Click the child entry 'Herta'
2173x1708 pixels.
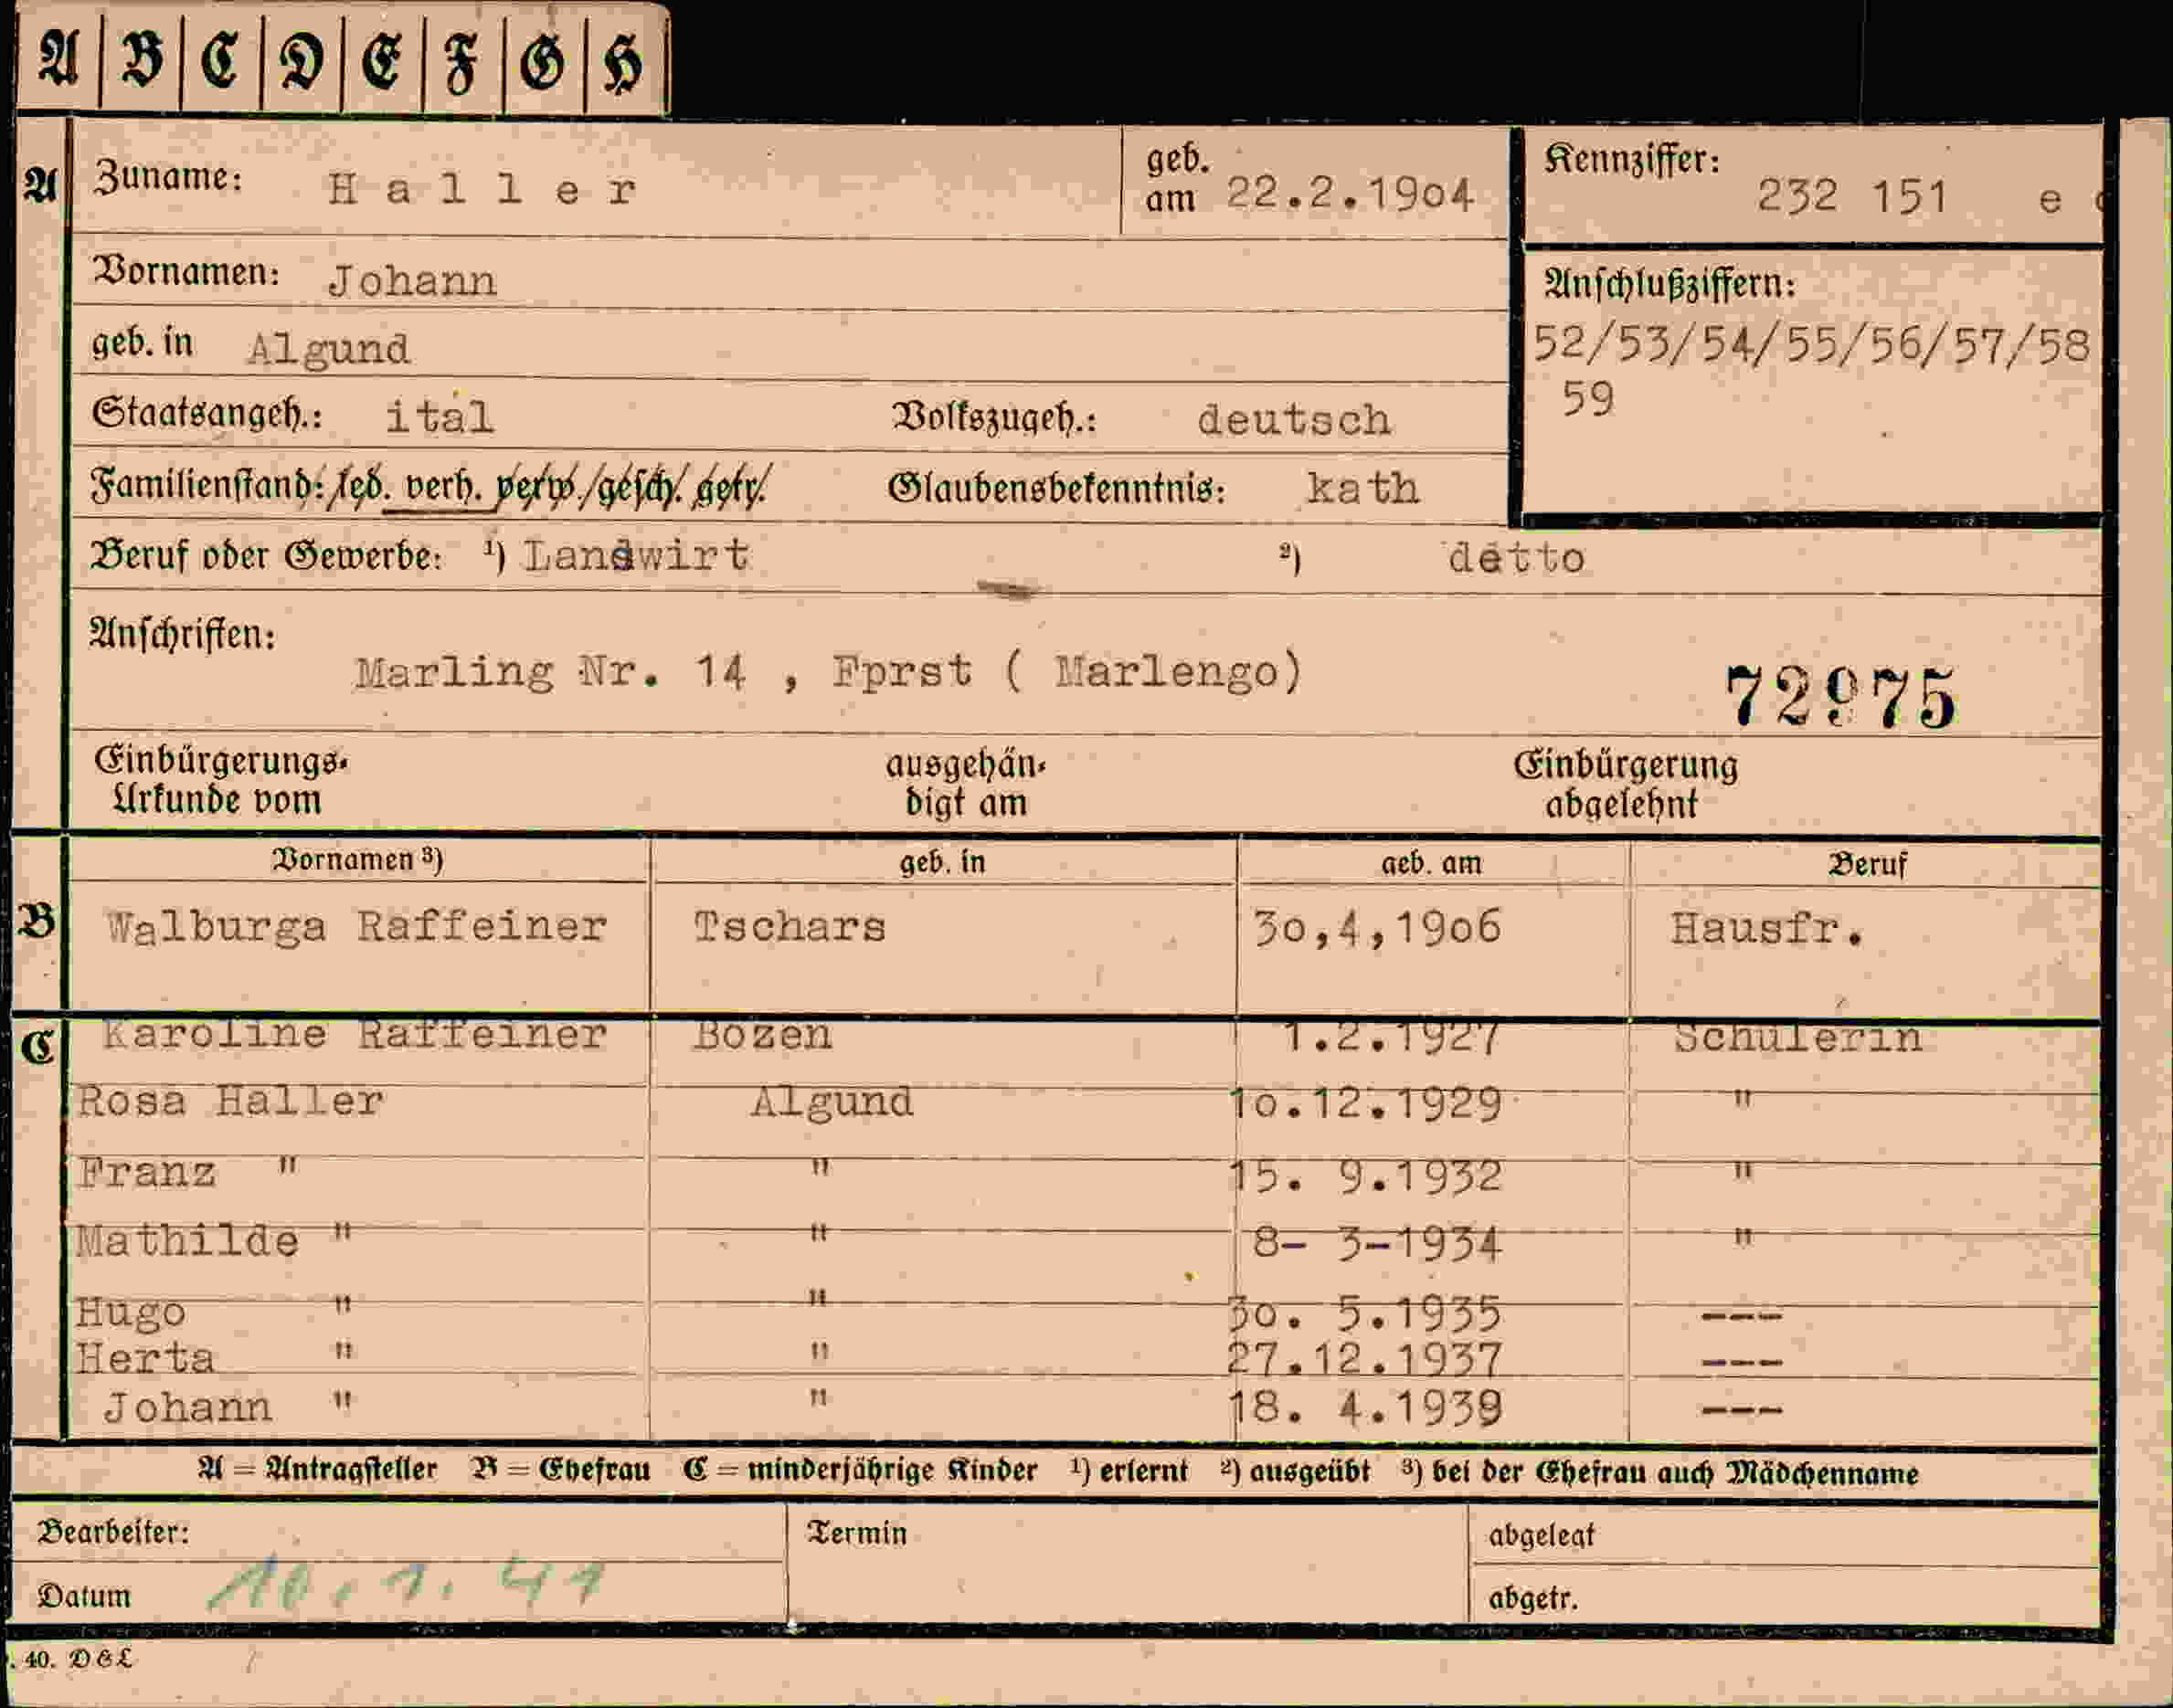pyautogui.click(x=145, y=1358)
